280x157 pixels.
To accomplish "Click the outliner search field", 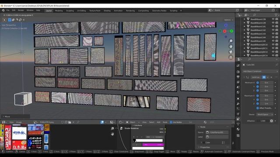I will 262,15.
